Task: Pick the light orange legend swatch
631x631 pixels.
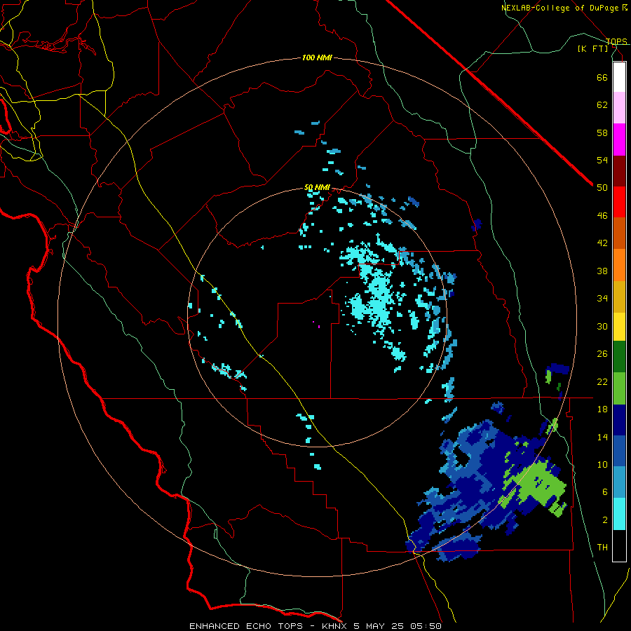Action: 619,265
